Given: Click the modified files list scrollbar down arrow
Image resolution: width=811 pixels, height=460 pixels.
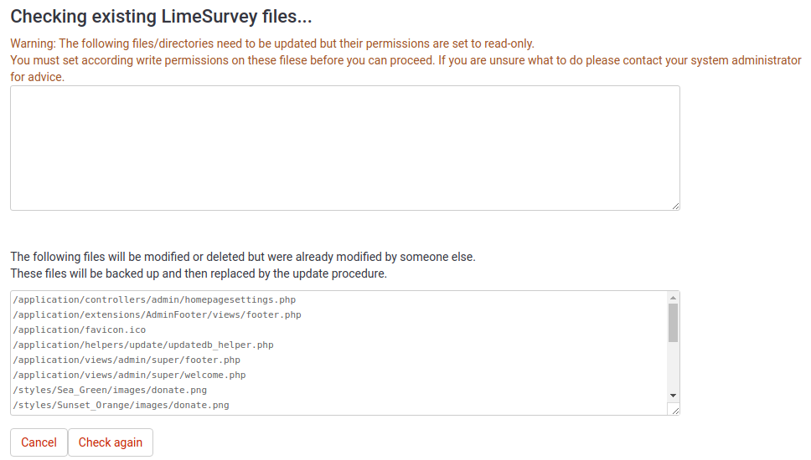Looking at the screenshot, I should pos(673,395).
